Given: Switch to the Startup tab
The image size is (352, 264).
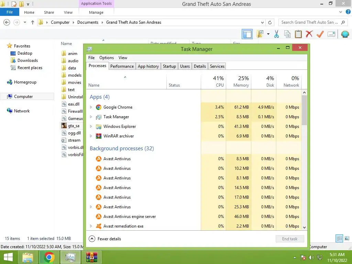Looking at the screenshot, I should tap(169, 66).
